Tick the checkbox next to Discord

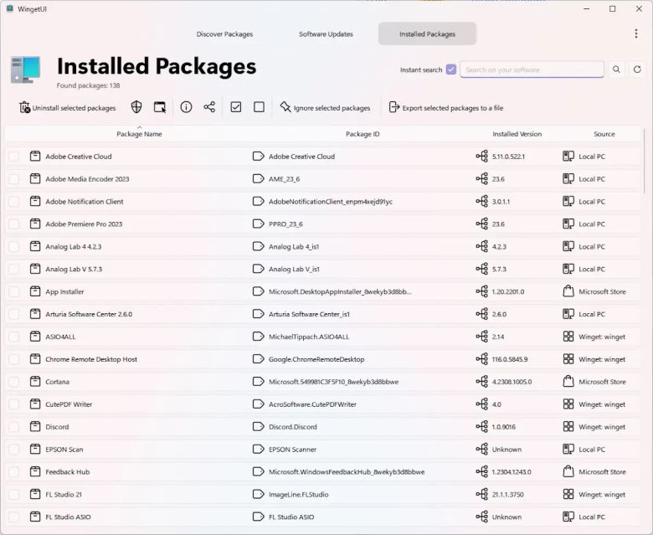13,427
